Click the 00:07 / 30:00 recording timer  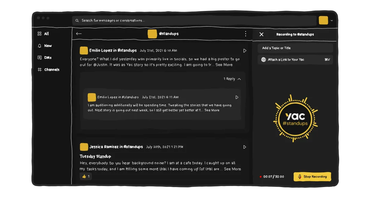point(273,176)
